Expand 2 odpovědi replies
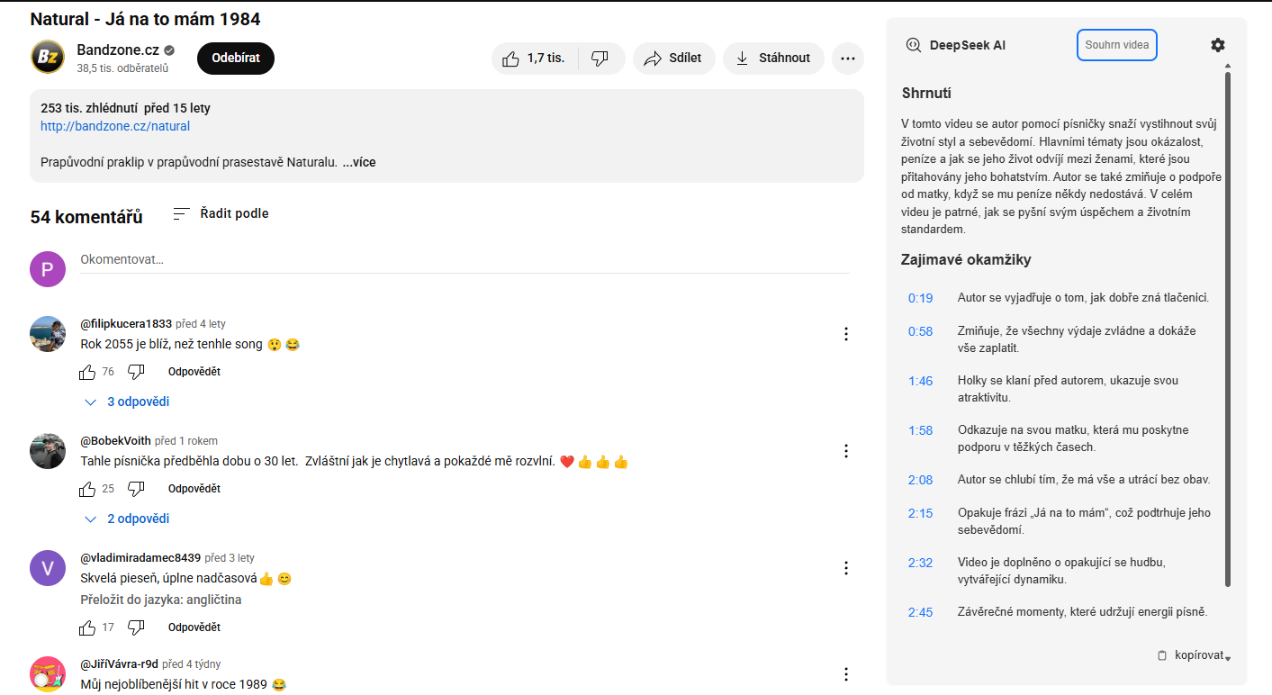 [127, 519]
